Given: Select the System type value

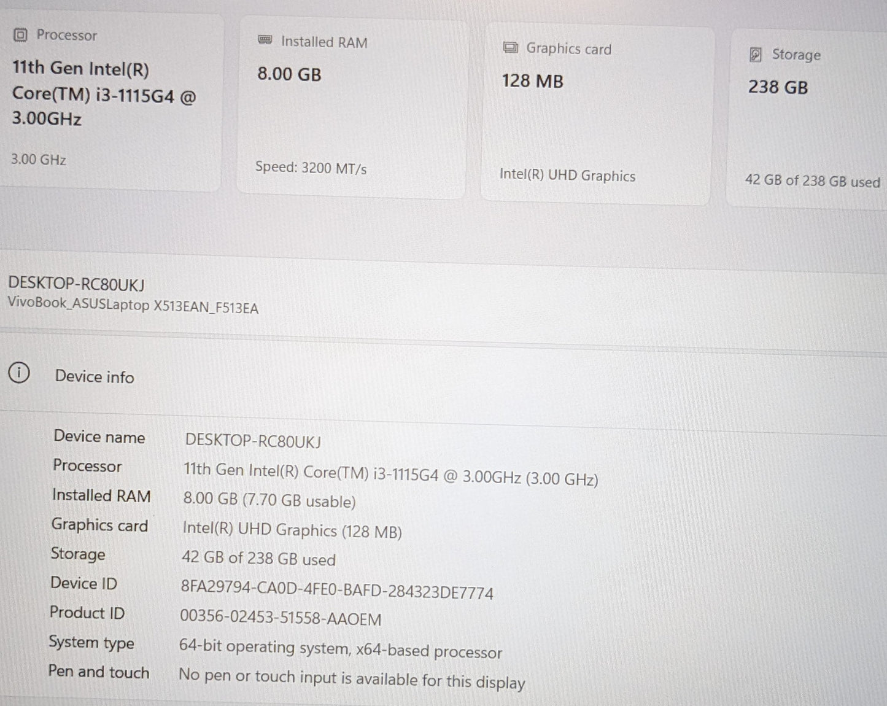Looking at the screenshot, I should (x=341, y=649).
